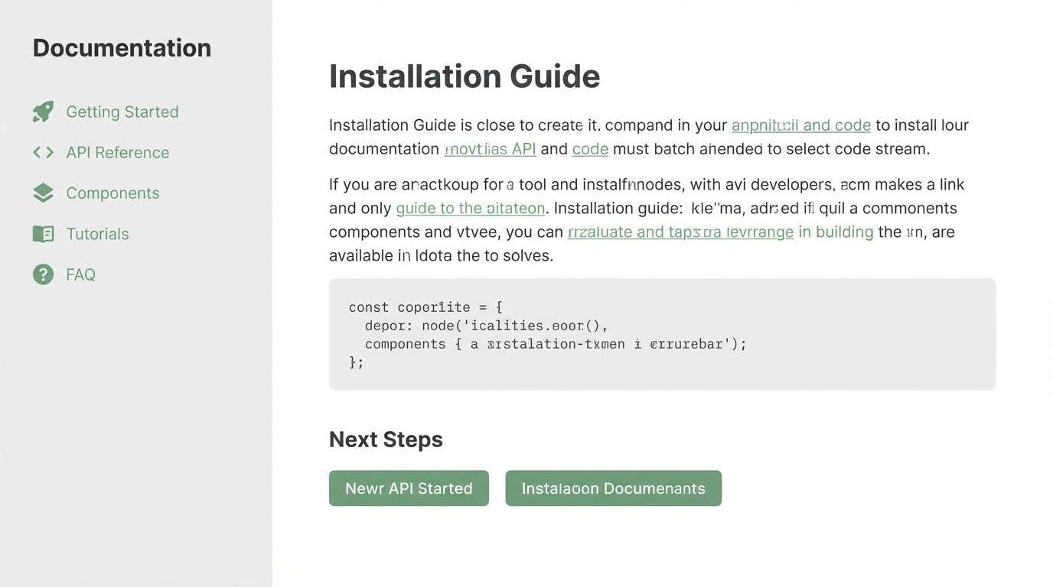Click inside the code example block
The width and height of the screenshot is (1053, 587).
(662, 333)
